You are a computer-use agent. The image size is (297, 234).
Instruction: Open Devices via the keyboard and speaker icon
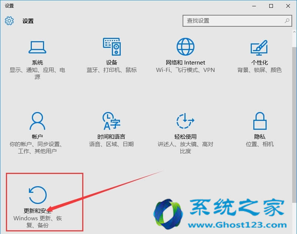click(x=111, y=47)
